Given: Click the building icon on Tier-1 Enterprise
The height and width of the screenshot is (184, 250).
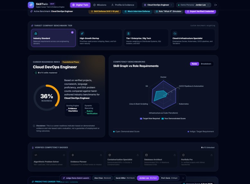Looking at the screenshot, I should coord(128,33).
